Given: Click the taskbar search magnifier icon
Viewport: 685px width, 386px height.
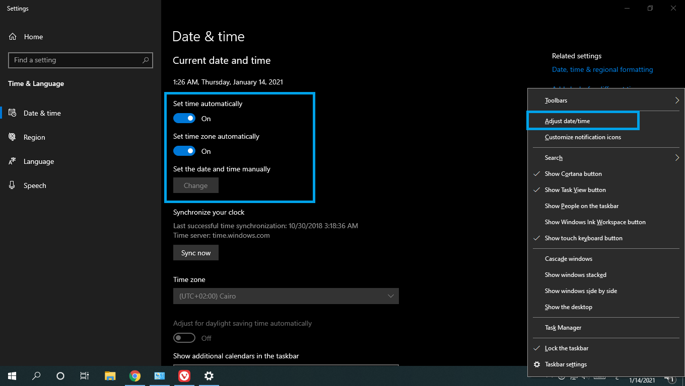Looking at the screenshot, I should [x=36, y=376].
